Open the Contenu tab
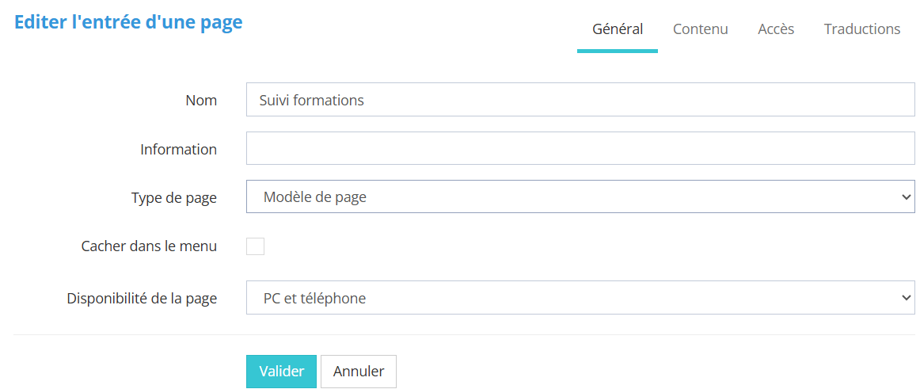Viewport: 920px width, 389px height. coord(700,29)
